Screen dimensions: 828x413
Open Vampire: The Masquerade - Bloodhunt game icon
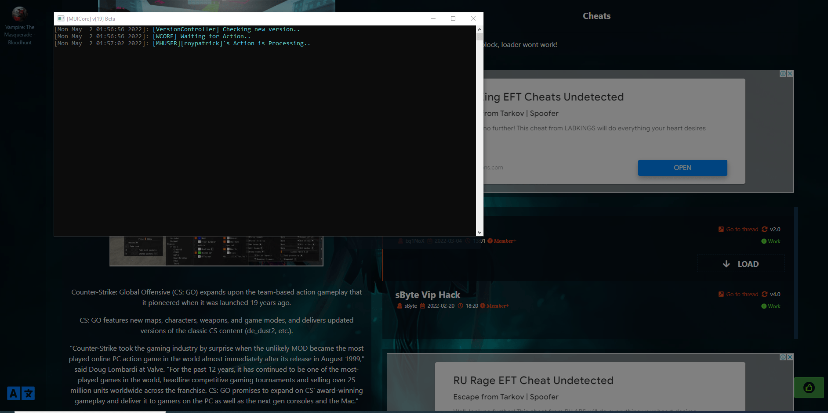(20, 14)
